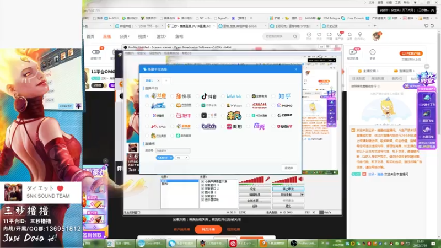Open the 直播回看 link in right panel
Image resolution: width=441 pixels, height=248 pixels.
(404, 71)
